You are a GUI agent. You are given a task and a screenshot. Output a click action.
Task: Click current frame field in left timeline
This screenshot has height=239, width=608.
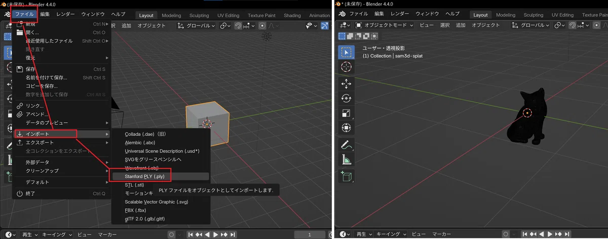pyautogui.click(x=310, y=234)
